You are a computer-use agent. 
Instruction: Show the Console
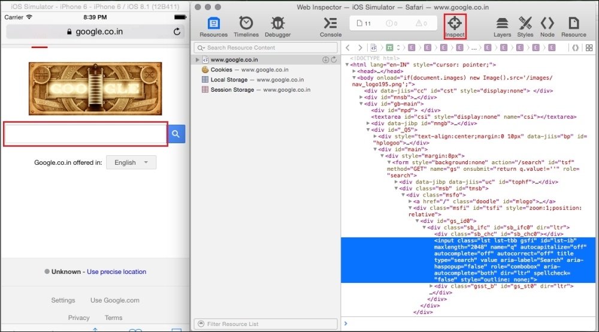click(331, 27)
